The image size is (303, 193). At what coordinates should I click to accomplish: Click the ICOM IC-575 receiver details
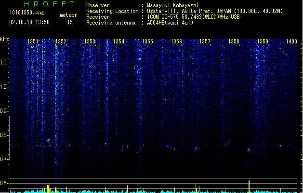(x=194, y=17)
